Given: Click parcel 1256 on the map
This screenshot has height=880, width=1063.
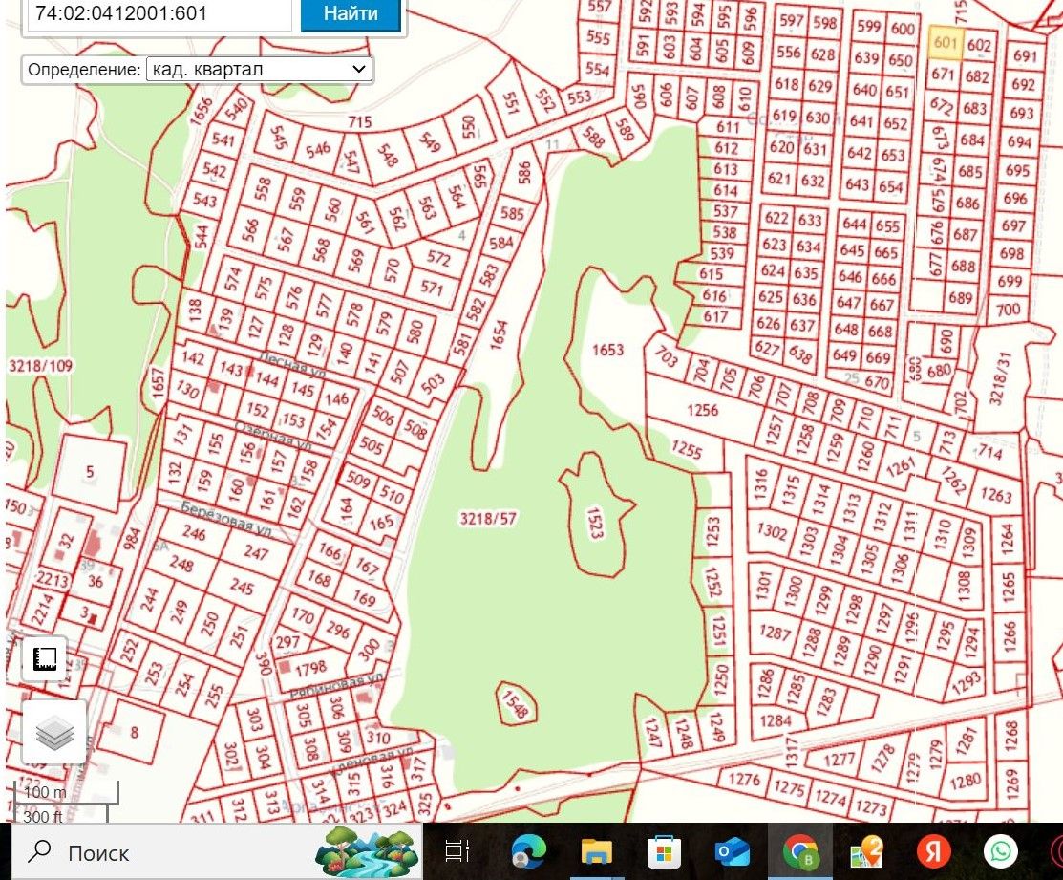Looking at the screenshot, I should (702, 410).
